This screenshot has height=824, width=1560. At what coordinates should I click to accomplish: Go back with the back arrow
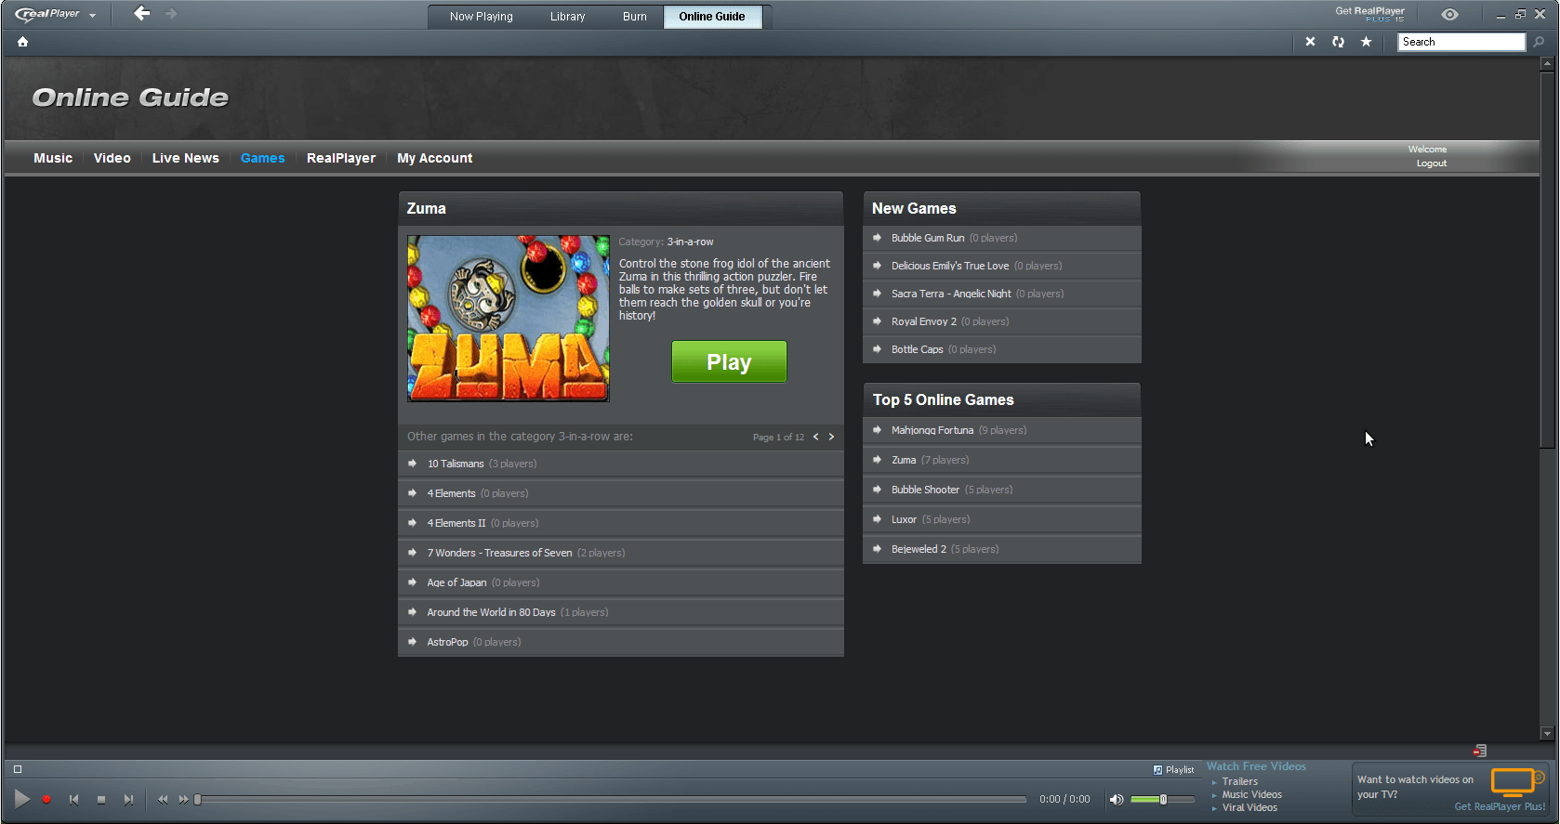tap(141, 13)
